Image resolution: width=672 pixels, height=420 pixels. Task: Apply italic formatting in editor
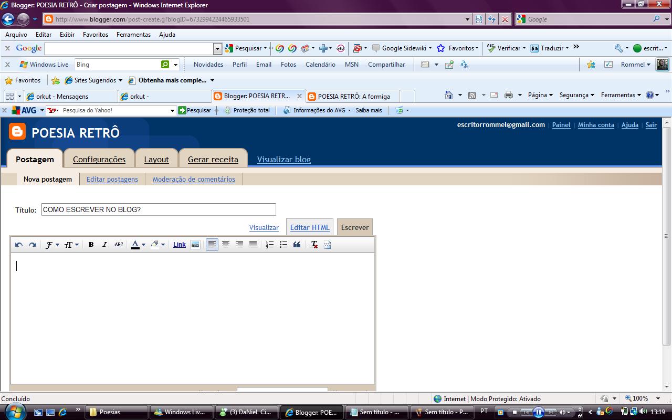[104, 245]
